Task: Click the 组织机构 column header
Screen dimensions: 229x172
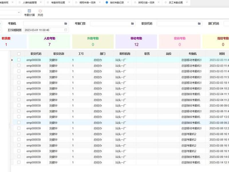Action: [x=125, y=54]
